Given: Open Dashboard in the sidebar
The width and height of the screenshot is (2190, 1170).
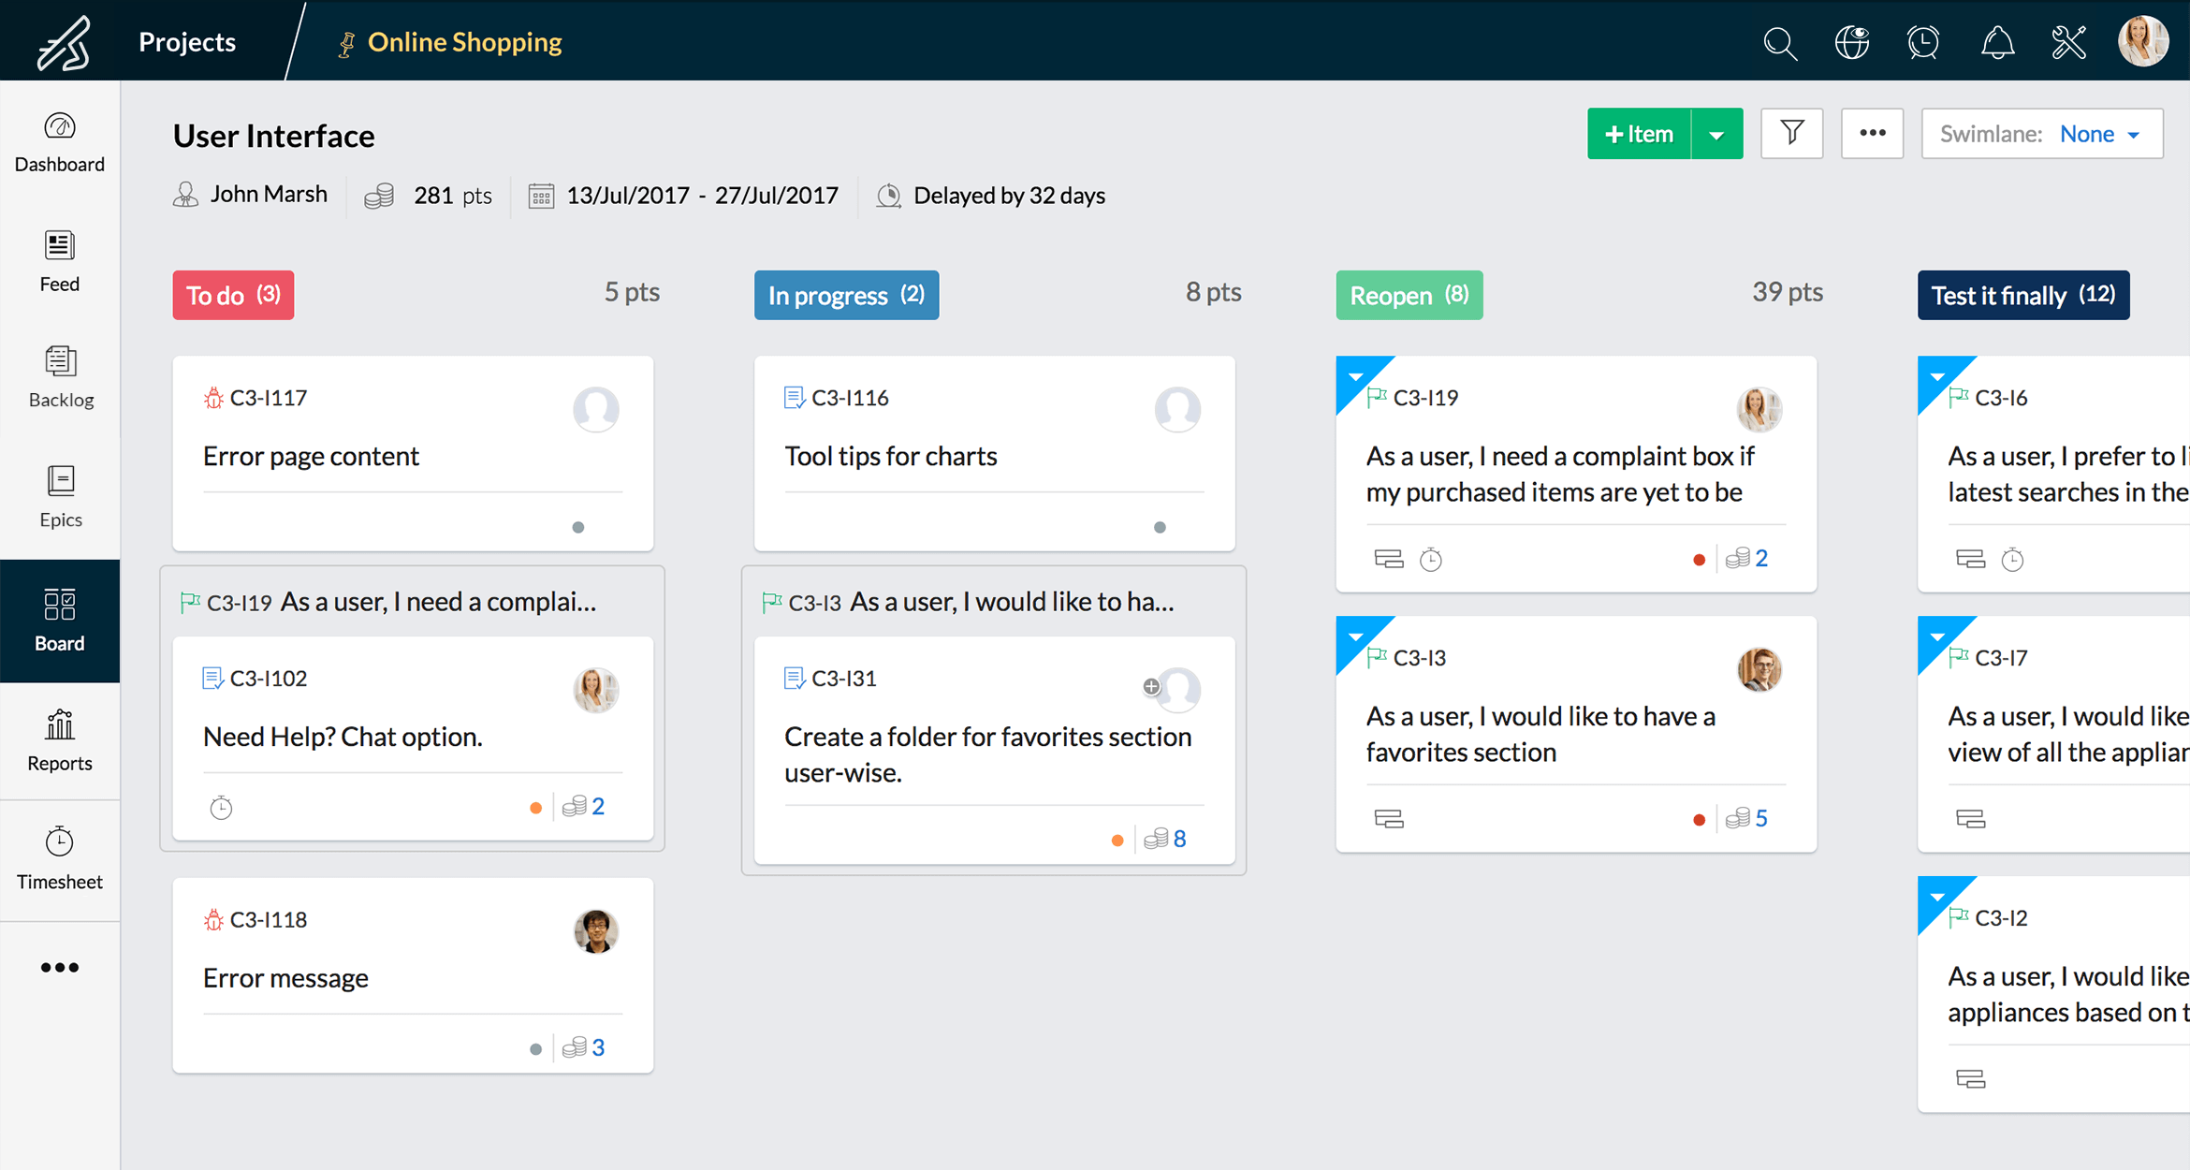Looking at the screenshot, I should tap(60, 143).
